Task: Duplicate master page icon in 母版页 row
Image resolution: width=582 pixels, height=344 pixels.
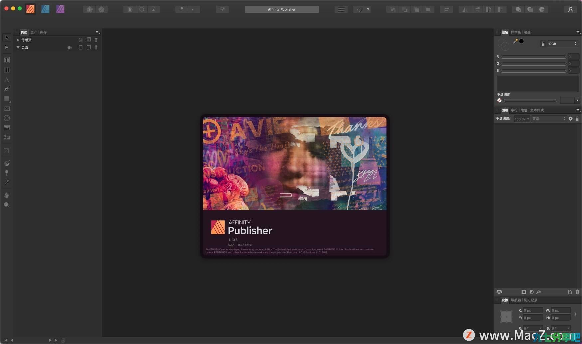Action: [x=89, y=40]
